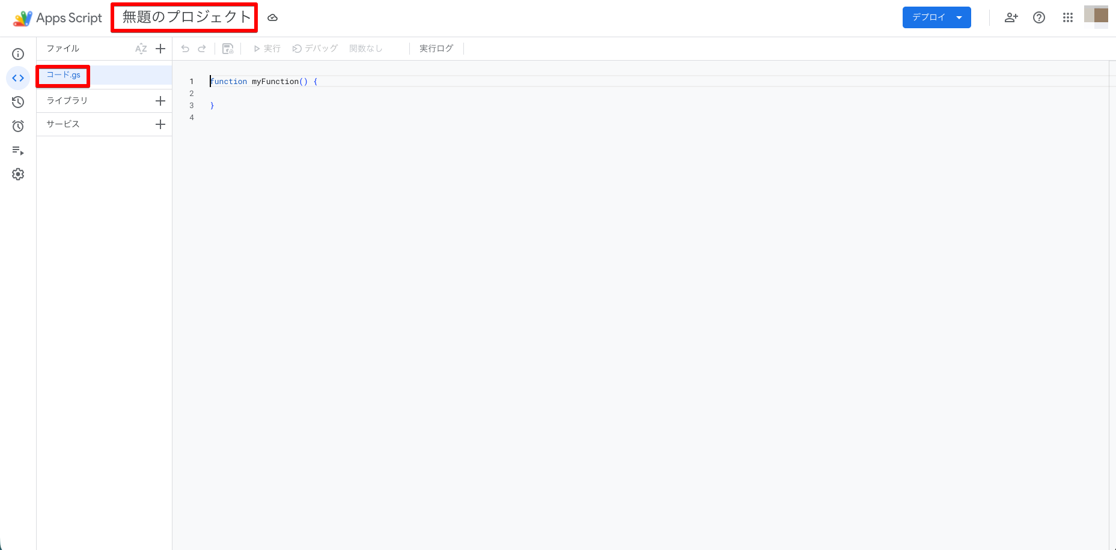The width and height of the screenshot is (1116, 550).
Task: Open the Google apps grid icon
Action: tap(1067, 17)
